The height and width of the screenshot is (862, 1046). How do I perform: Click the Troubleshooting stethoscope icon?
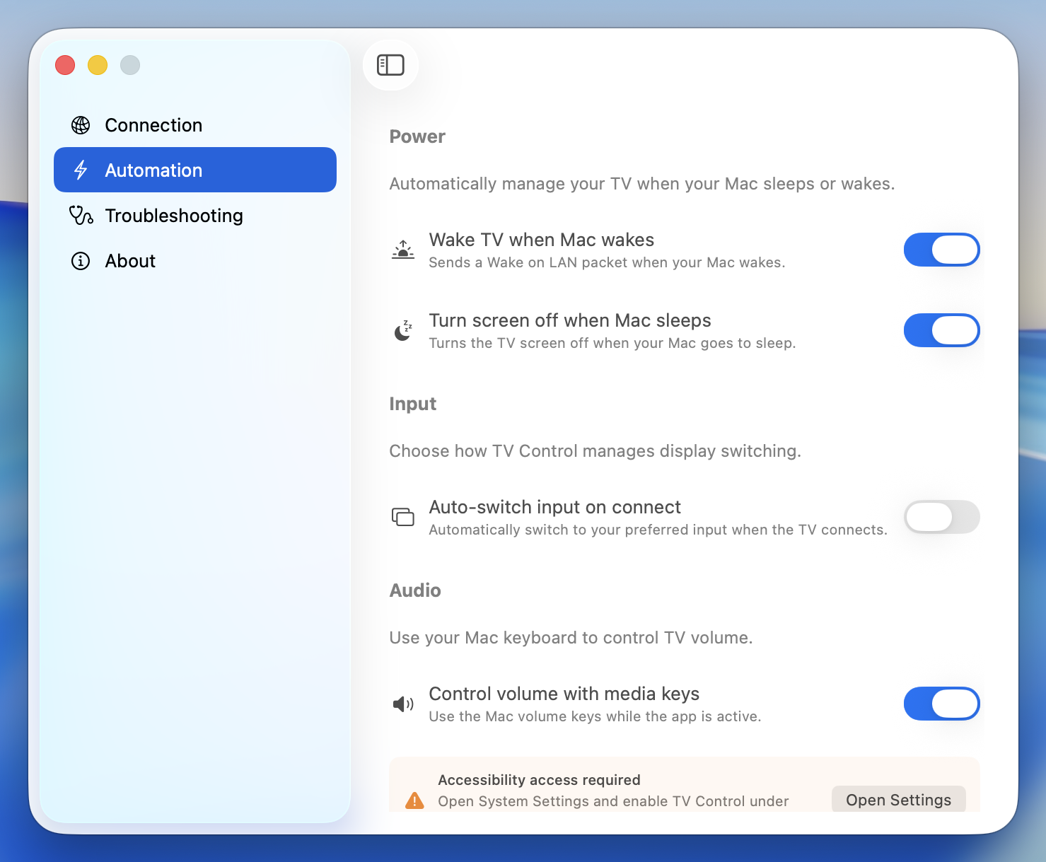[81, 216]
